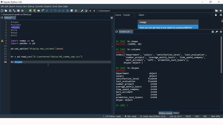Click LSP Python: ready in status bar
Screen dimensions: 223x125
click(x=112, y=116)
